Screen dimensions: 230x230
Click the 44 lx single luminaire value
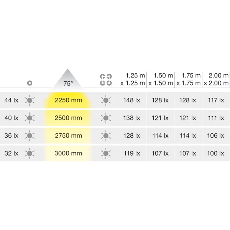[11, 100]
